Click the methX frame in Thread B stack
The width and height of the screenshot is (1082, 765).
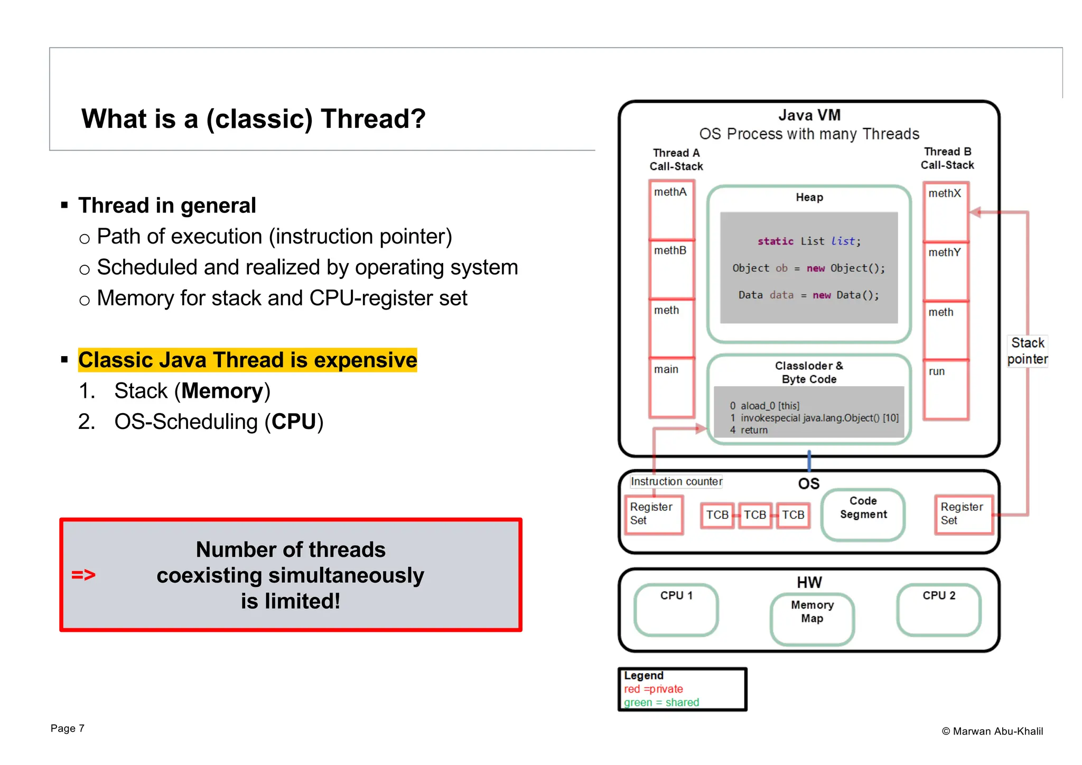tap(945, 211)
